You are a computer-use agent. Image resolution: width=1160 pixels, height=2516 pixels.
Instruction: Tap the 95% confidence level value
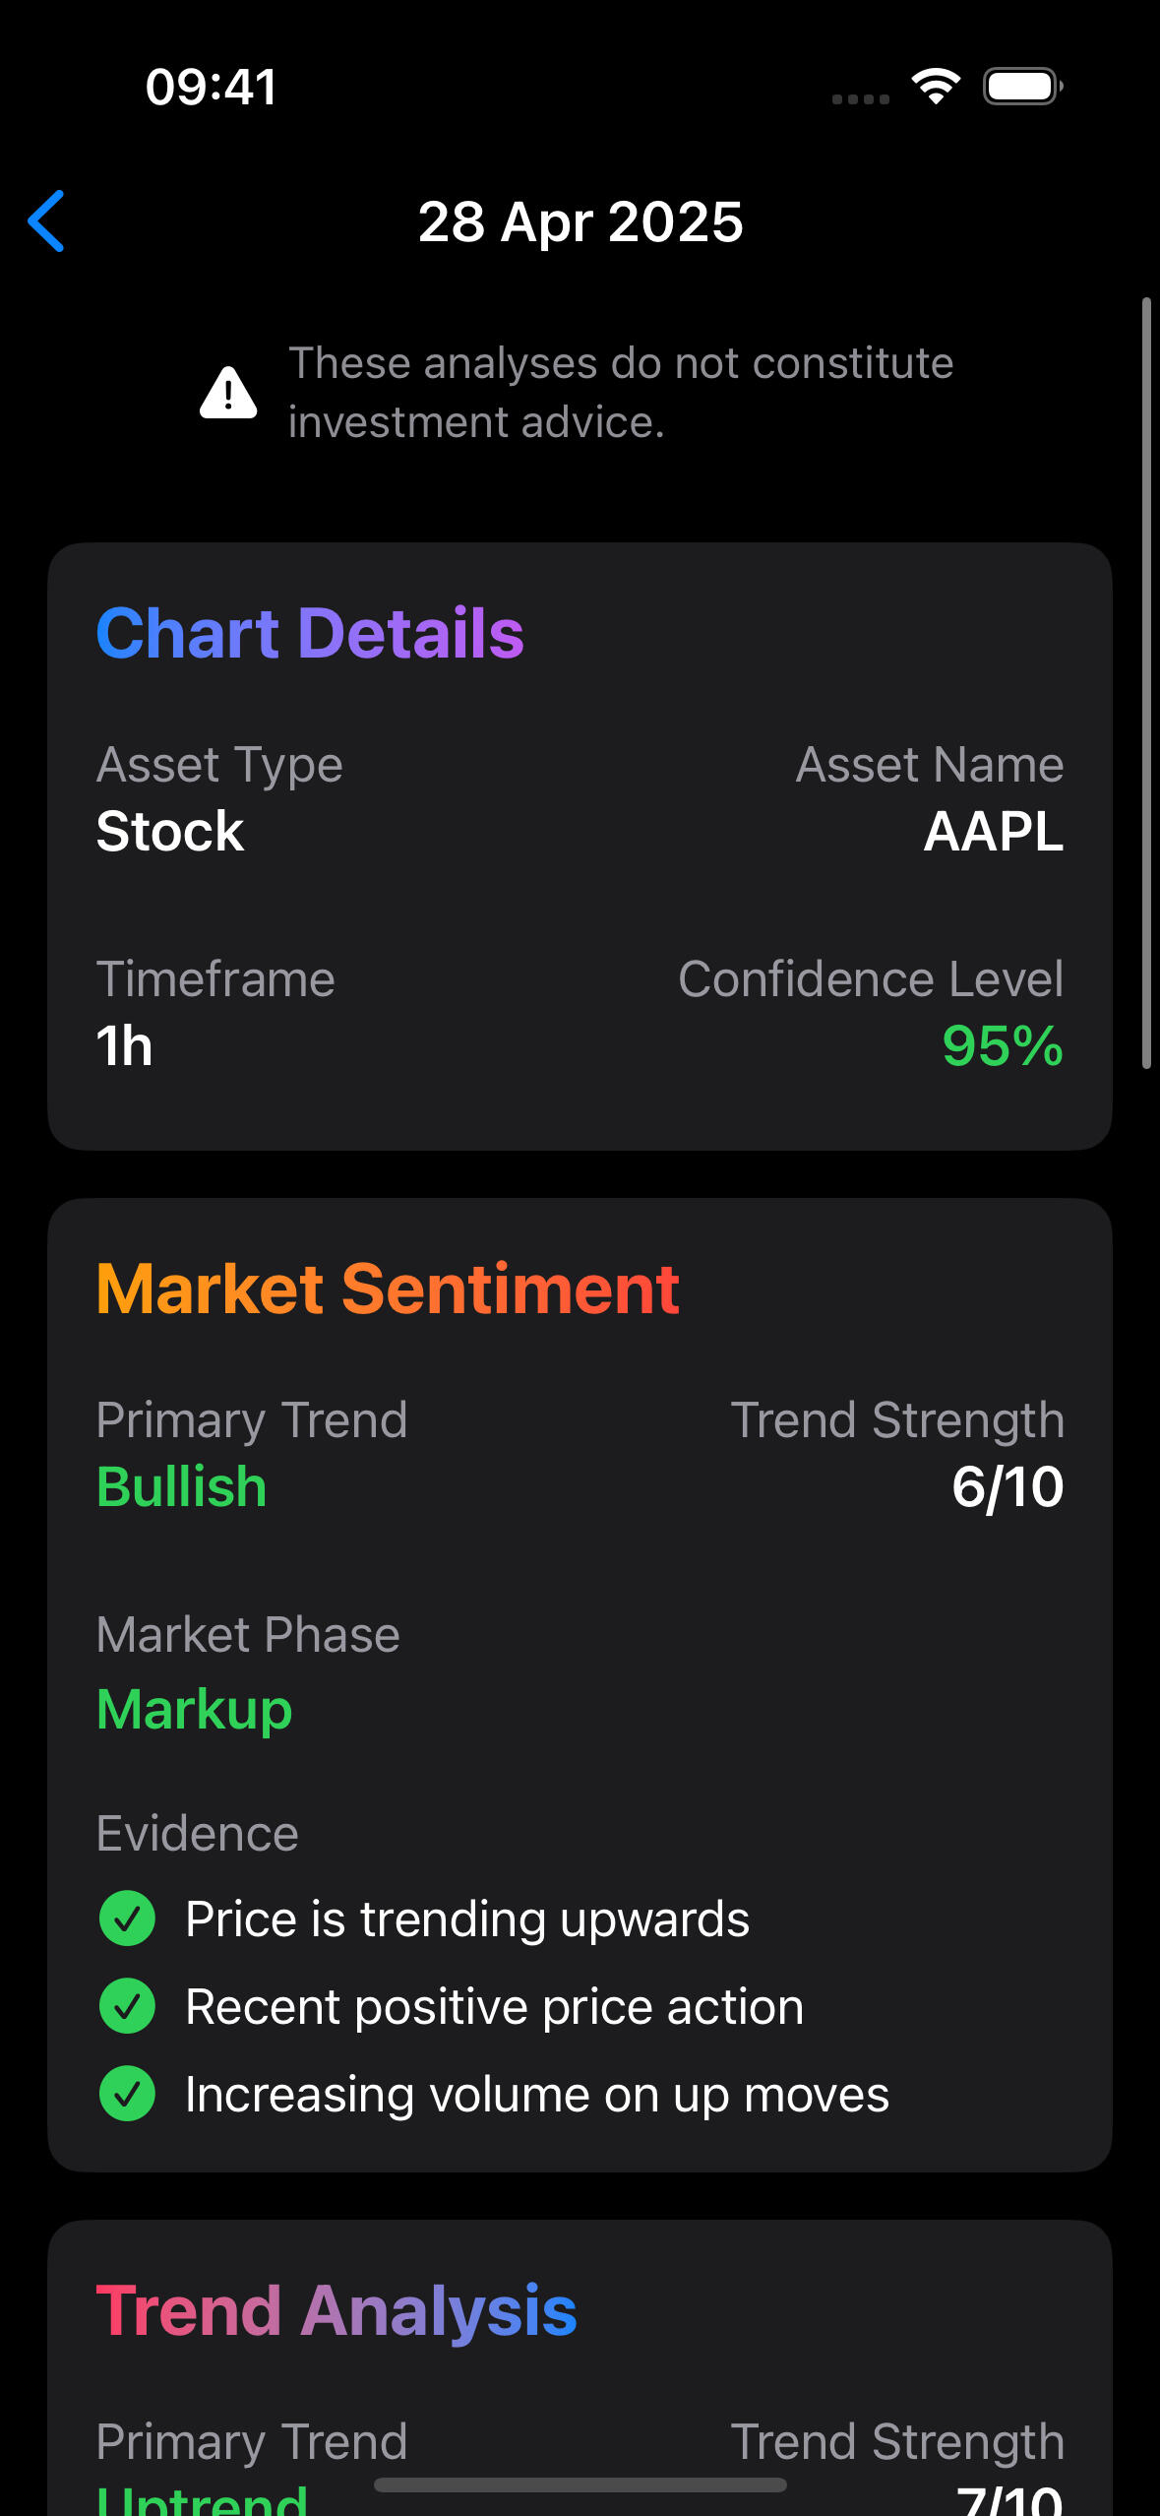pyautogui.click(x=1002, y=1045)
